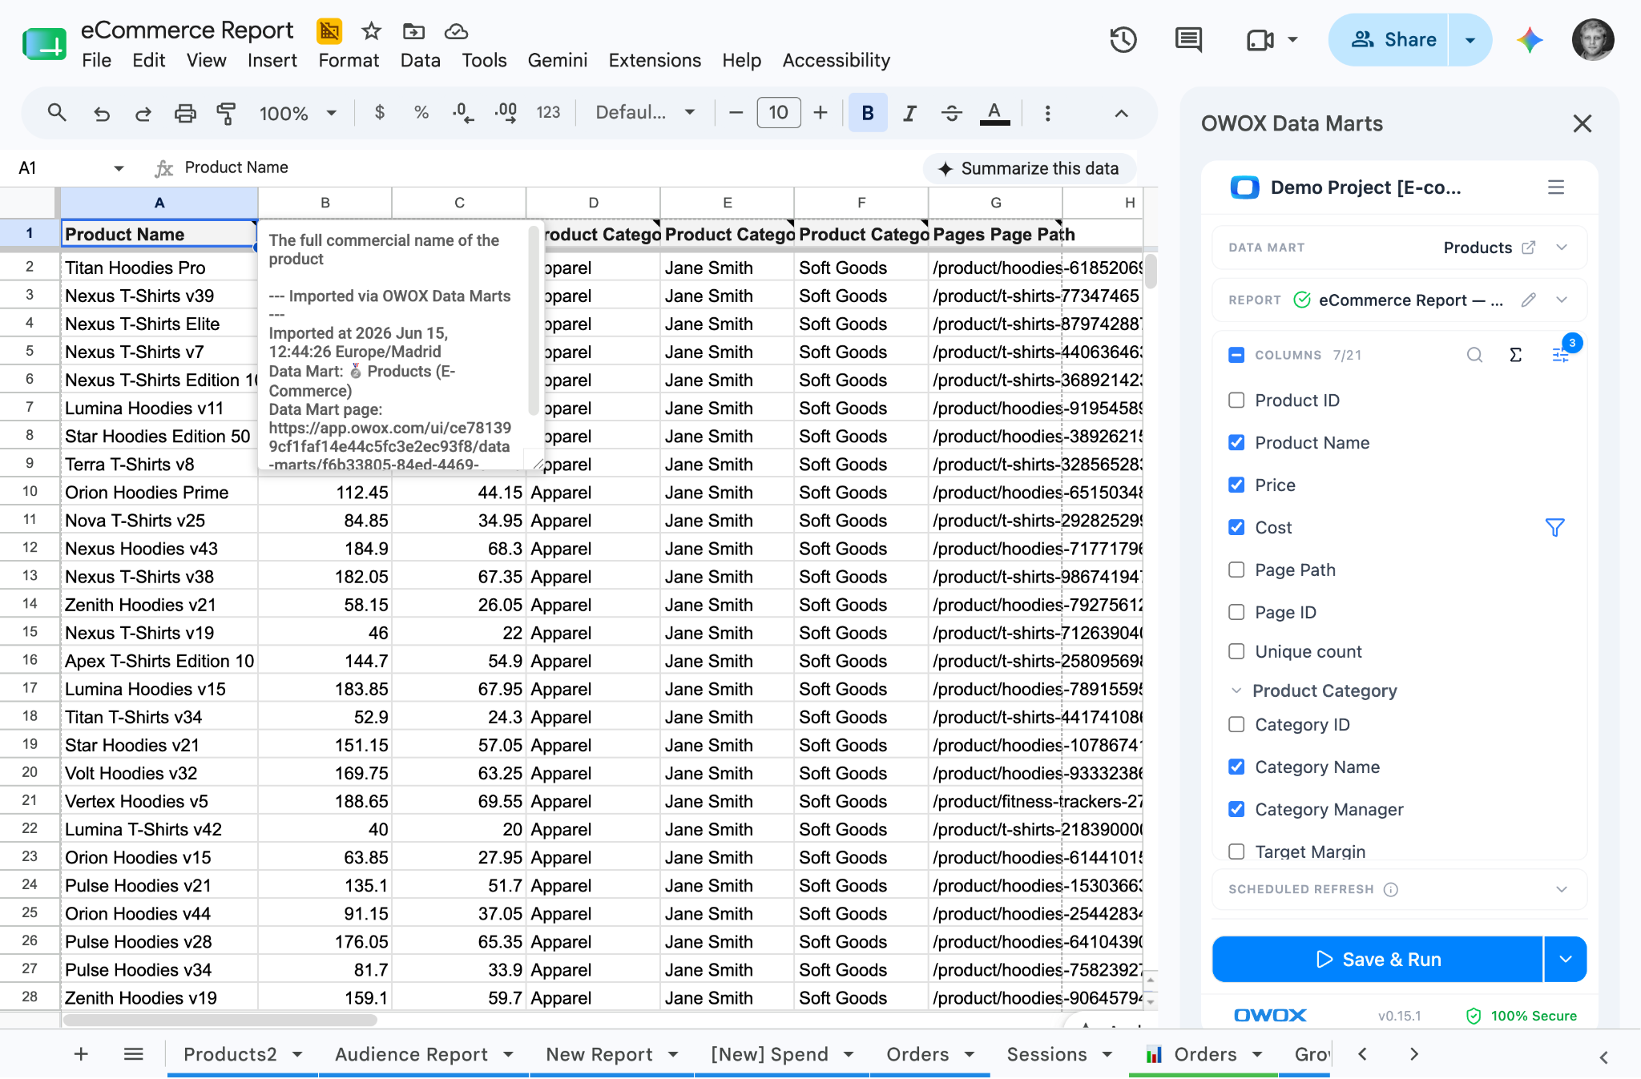
Task: Uncheck the Cost column
Action: [1236, 528]
